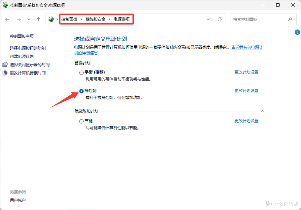Refresh the control panel page

point(220,19)
